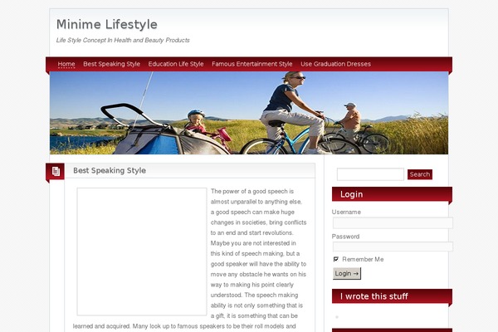Open the Best Speaking Style post title
The width and height of the screenshot is (498, 332).
(110, 171)
